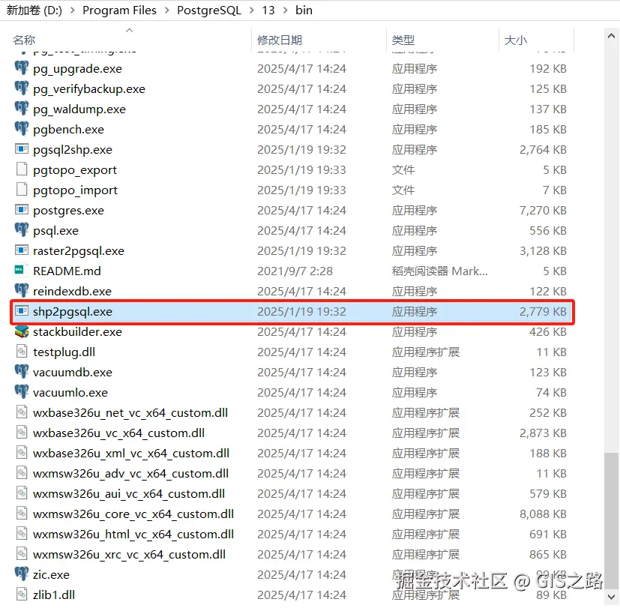Click the pgtopo_export blank file icon

[x=22, y=169]
